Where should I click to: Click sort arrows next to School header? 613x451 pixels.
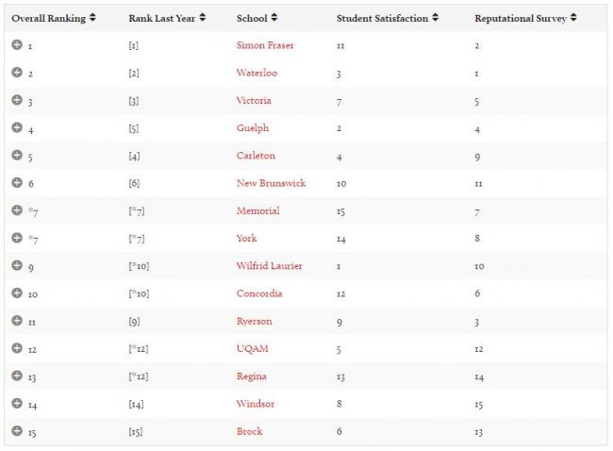point(274,18)
